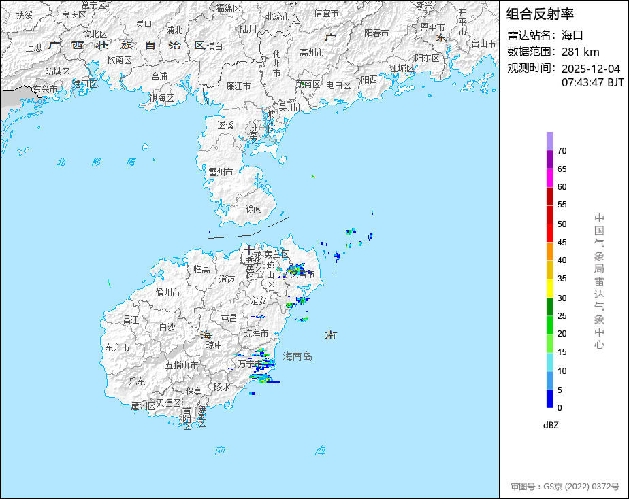
Task: Click the observation date 2025-12-04
Action: 591,69
